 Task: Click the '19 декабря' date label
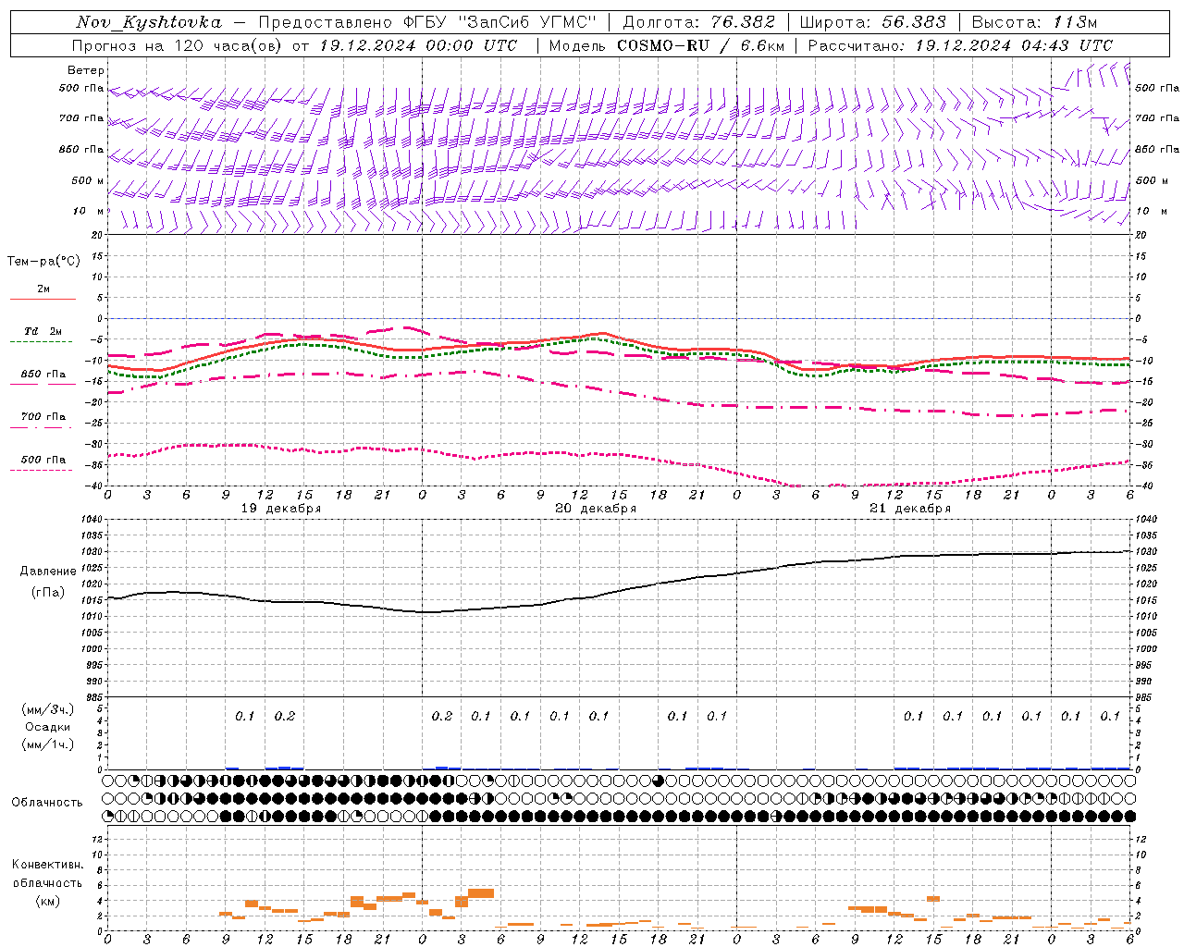pyautogui.click(x=281, y=509)
